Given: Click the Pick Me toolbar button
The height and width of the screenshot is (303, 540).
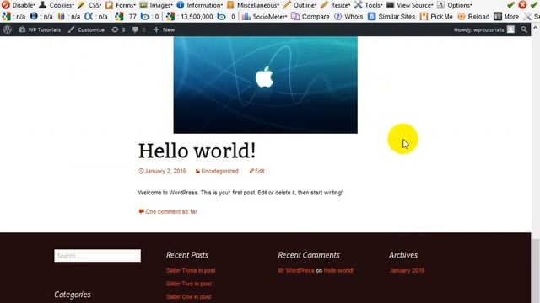Looking at the screenshot, I should point(436,17).
